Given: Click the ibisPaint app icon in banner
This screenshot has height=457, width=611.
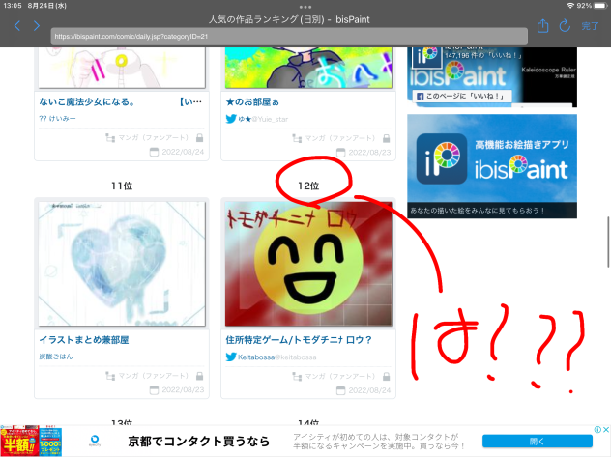Looking at the screenshot, I should (442, 158).
